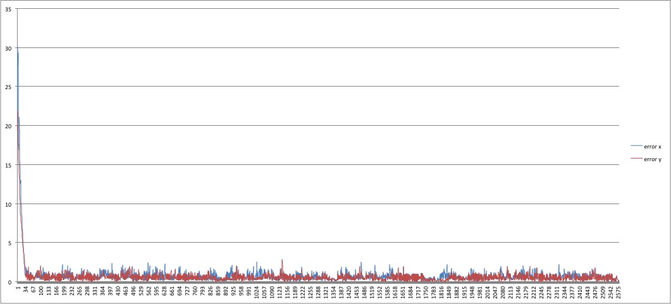This screenshot has width=671, height=304.
Task: Click the x-axis label 34
Action: (25, 289)
